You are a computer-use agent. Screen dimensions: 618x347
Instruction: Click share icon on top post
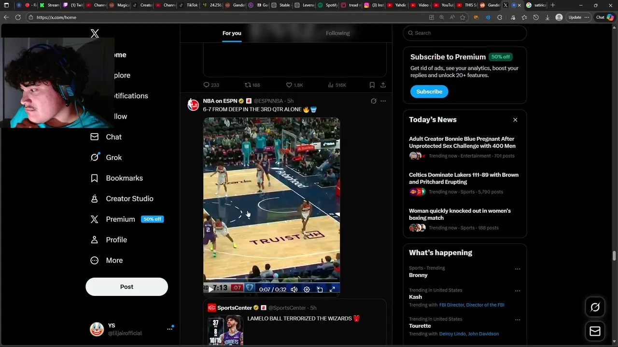383,85
